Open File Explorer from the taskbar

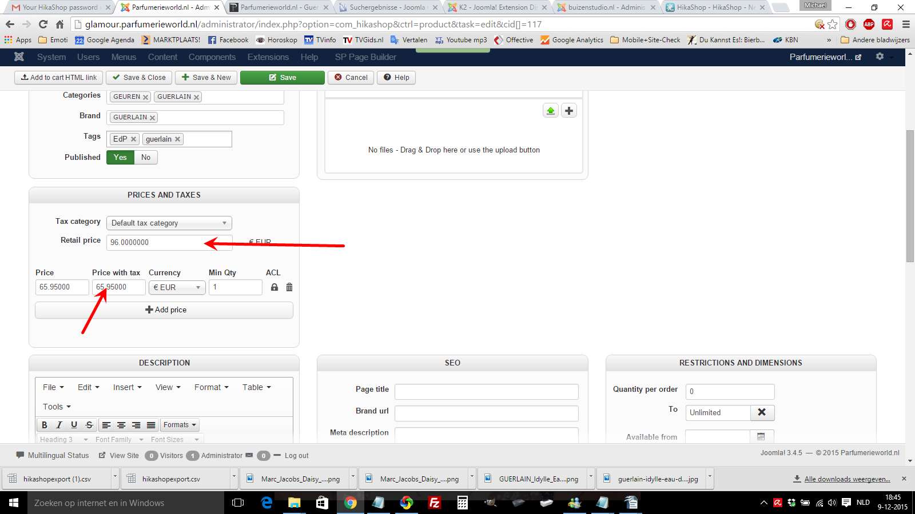tap(295, 503)
